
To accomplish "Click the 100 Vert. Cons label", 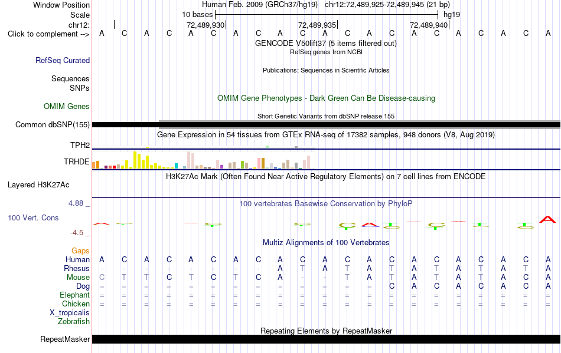I will 33,217.
